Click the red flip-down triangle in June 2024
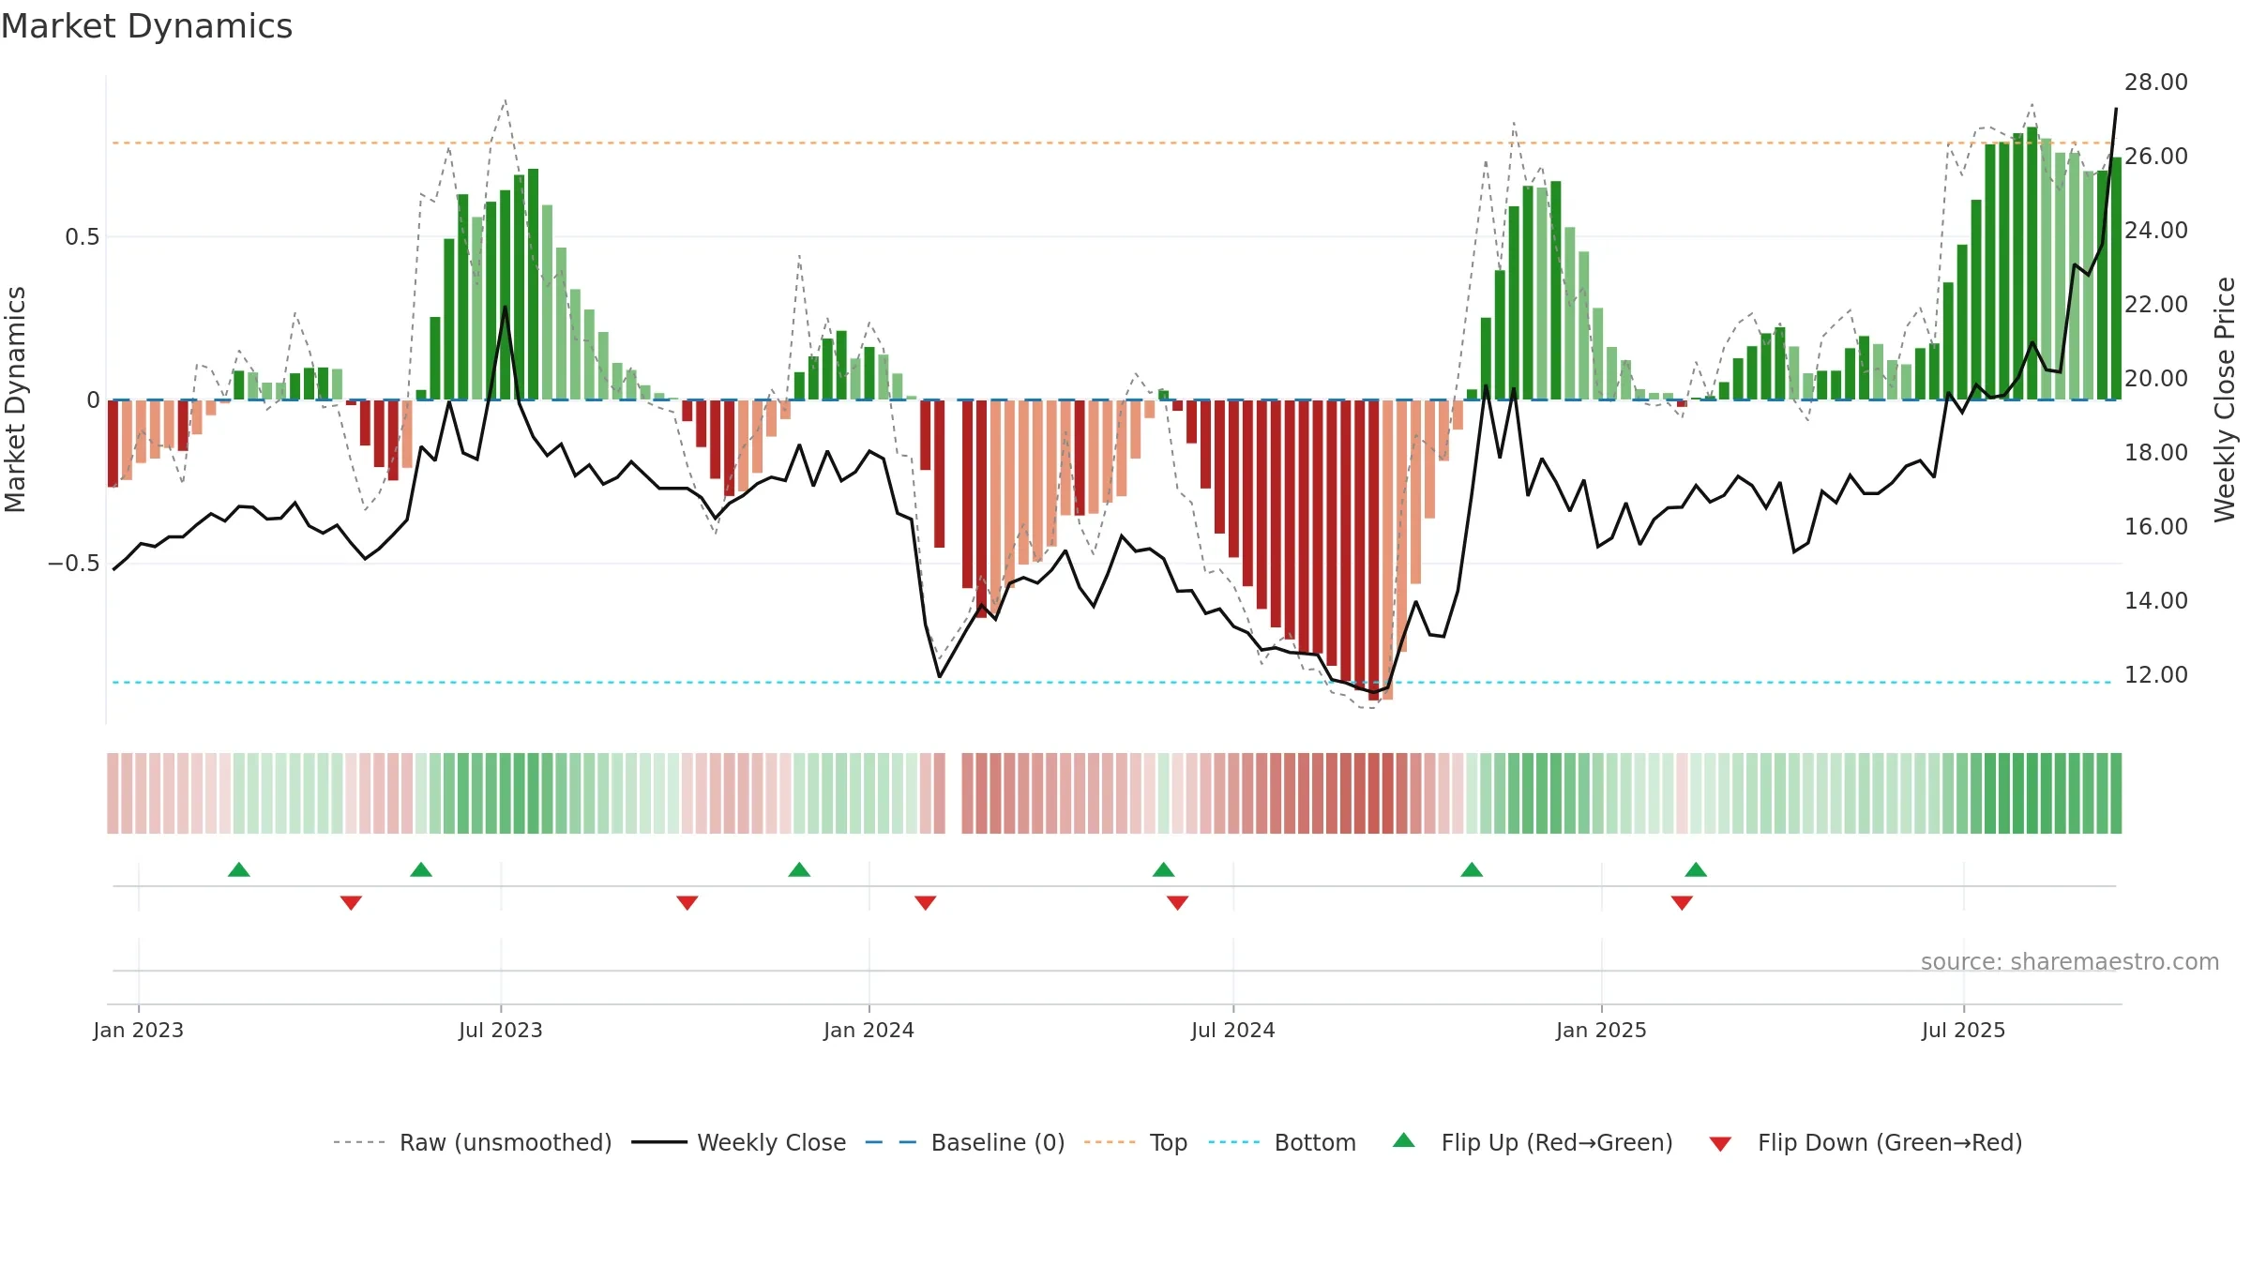Screen dimensions: 2251x1266 pos(1177,903)
